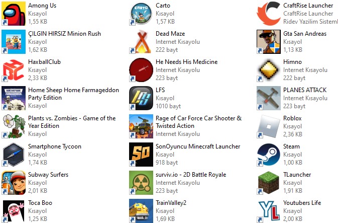Select the Among Us shortcut icon
The width and height of the screenshot is (338, 223).
14,14
